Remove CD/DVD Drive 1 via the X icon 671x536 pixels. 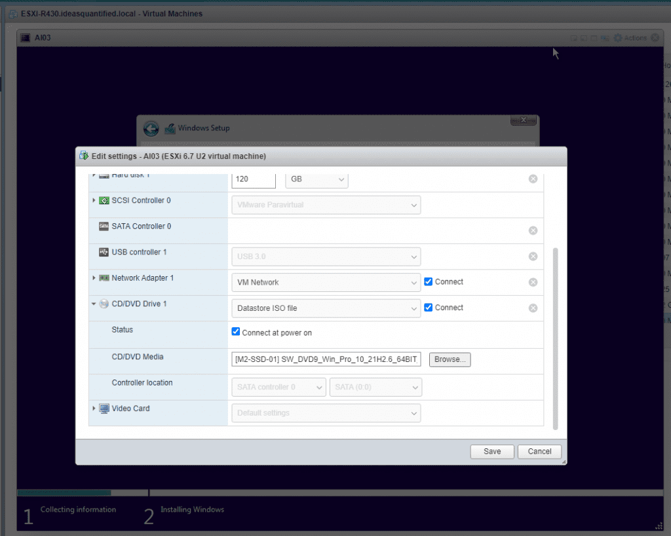(x=533, y=308)
